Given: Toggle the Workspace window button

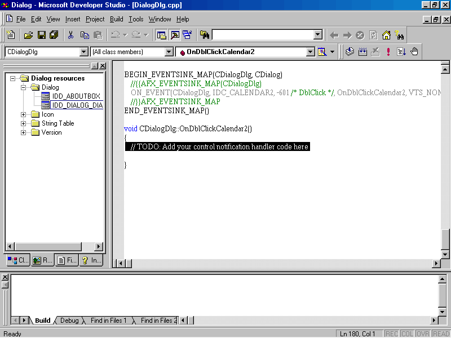Looking at the screenshot, I should (x=162, y=35).
